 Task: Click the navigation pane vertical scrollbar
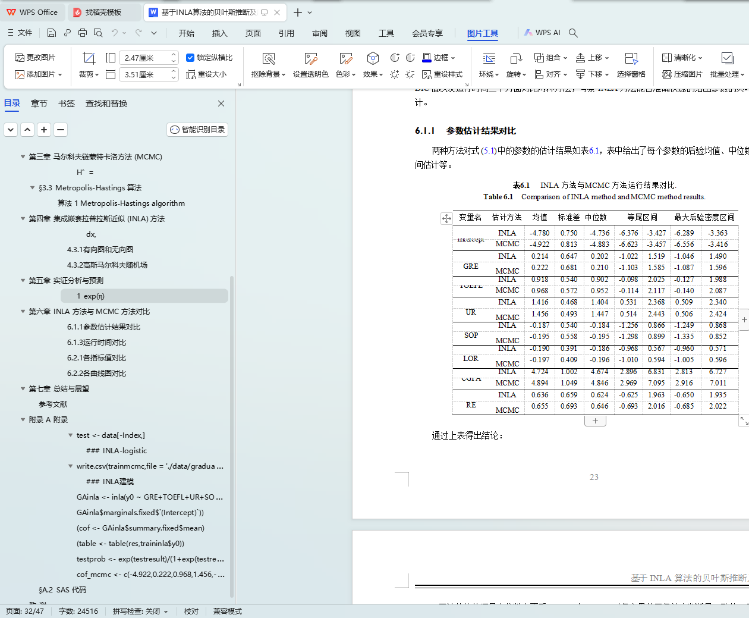(232, 436)
